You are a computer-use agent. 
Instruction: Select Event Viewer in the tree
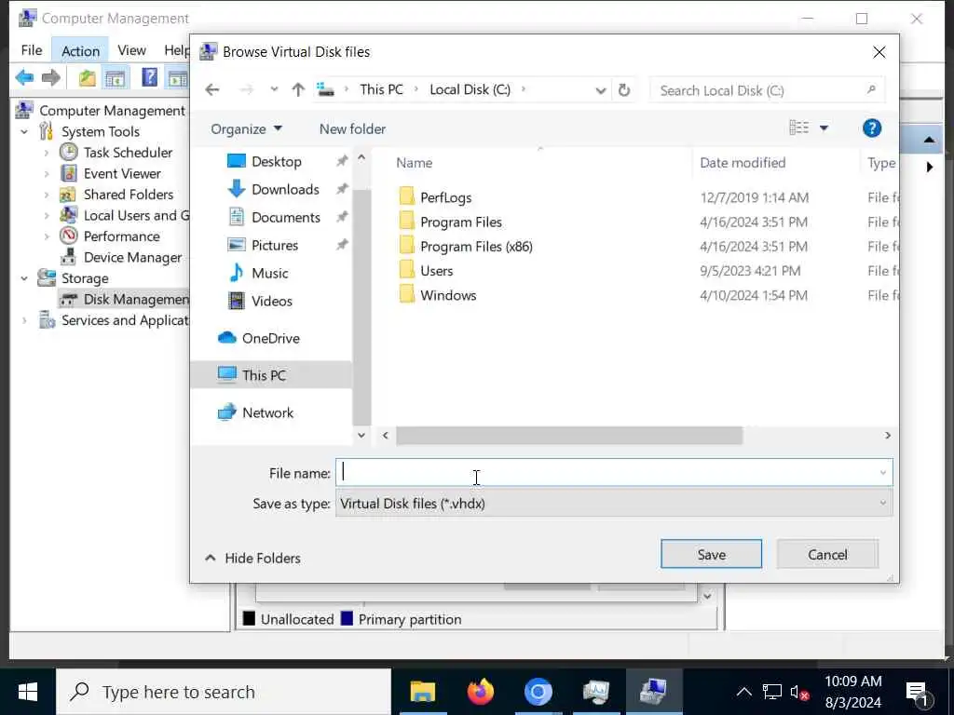[122, 174]
